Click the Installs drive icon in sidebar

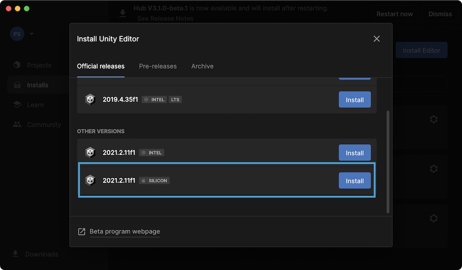click(18, 85)
